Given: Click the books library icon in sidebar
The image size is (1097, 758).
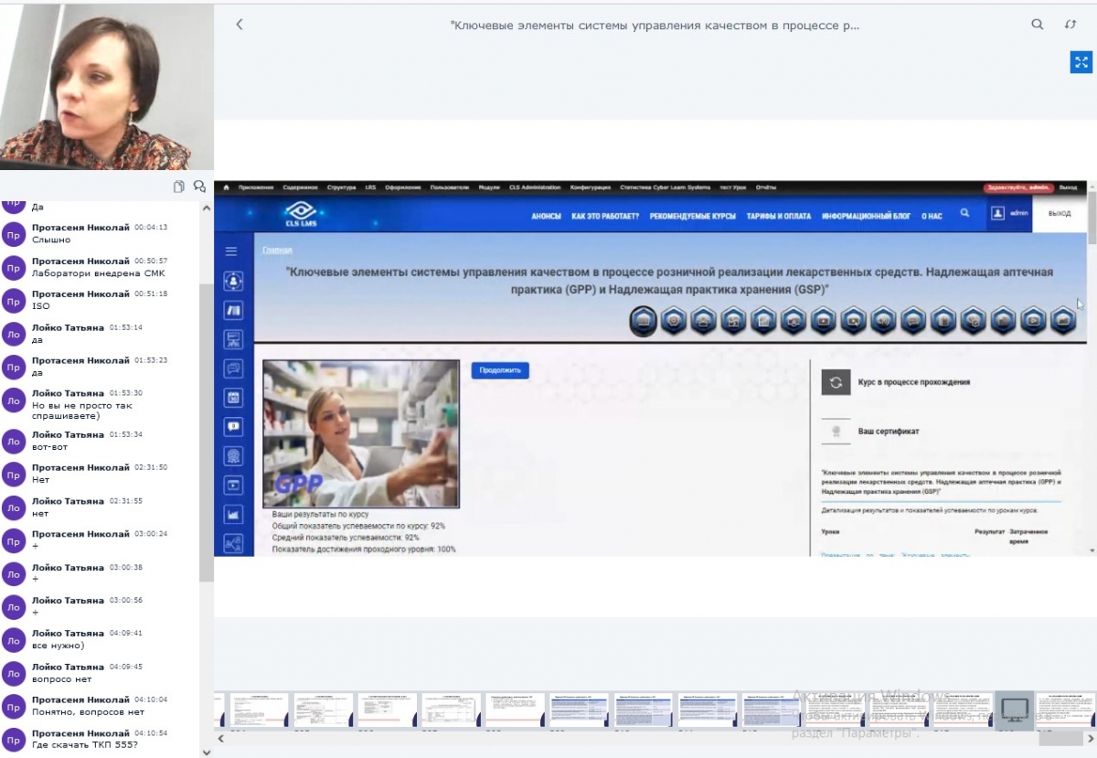Looking at the screenshot, I should [x=233, y=310].
